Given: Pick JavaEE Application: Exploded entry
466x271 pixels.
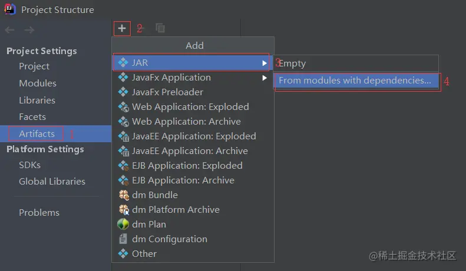Looking at the screenshot, I should point(193,136).
